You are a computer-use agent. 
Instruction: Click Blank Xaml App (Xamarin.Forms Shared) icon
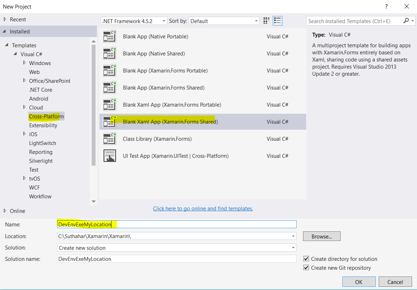click(x=109, y=122)
